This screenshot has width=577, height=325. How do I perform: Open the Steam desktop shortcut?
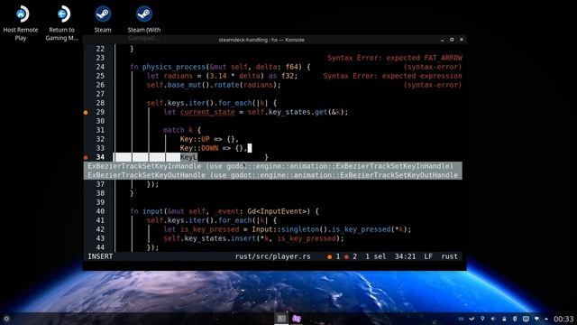tap(103, 20)
